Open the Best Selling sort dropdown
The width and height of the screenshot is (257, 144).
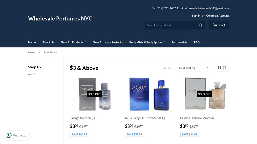194,68
